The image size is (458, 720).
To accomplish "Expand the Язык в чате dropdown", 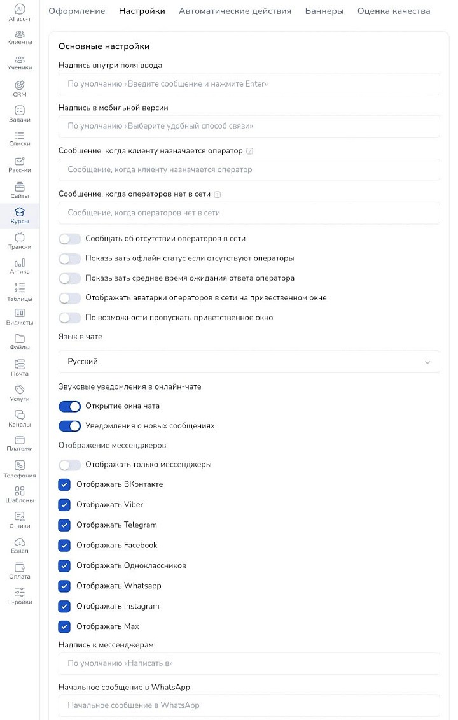I will click(x=249, y=362).
